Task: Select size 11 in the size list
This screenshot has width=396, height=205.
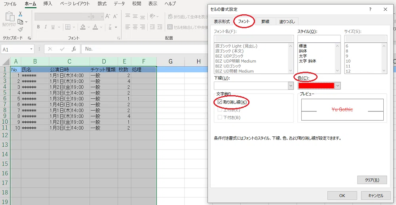Action: point(348,66)
